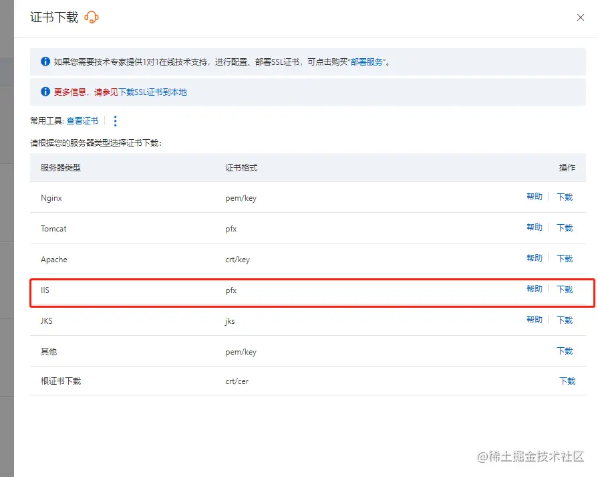Open help for the Nginx certificate

point(535,197)
